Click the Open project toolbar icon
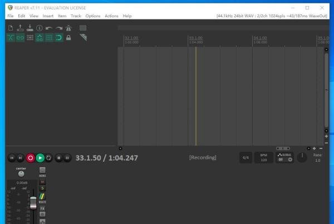This screenshot has height=224, width=334. click(20, 28)
